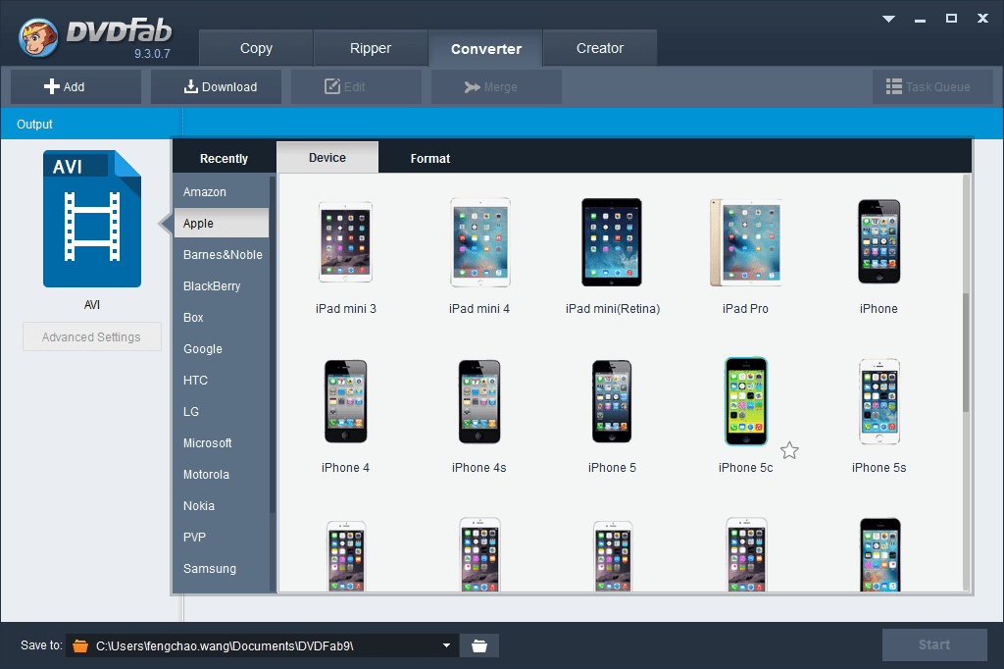The image size is (1004, 669).
Task: Pick the iPhone 4 device profile
Action: click(x=346, y=417)
